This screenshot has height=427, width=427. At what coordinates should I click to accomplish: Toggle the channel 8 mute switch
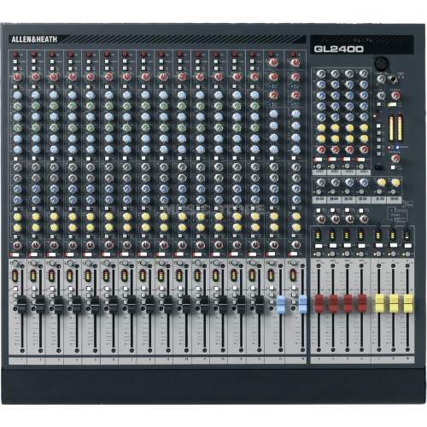point(143,254)
